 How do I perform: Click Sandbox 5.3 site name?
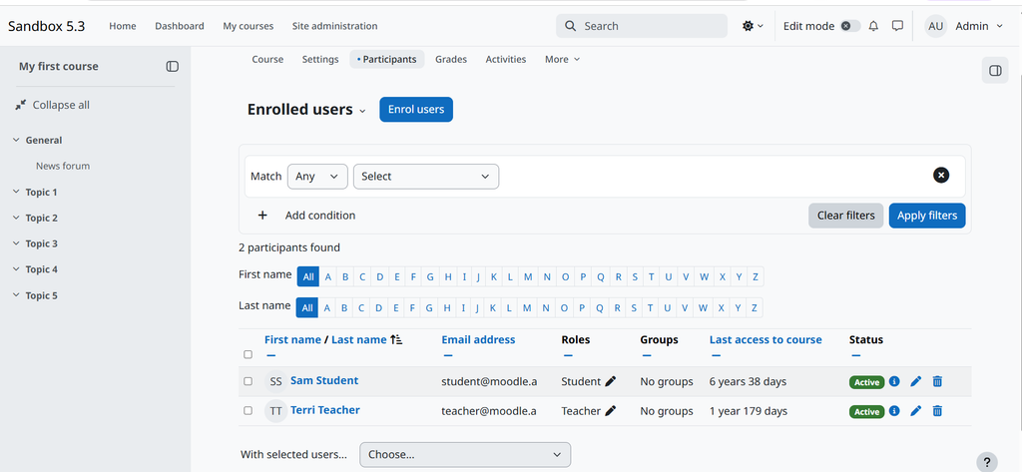pyautogui.click(x=46, y=26)
